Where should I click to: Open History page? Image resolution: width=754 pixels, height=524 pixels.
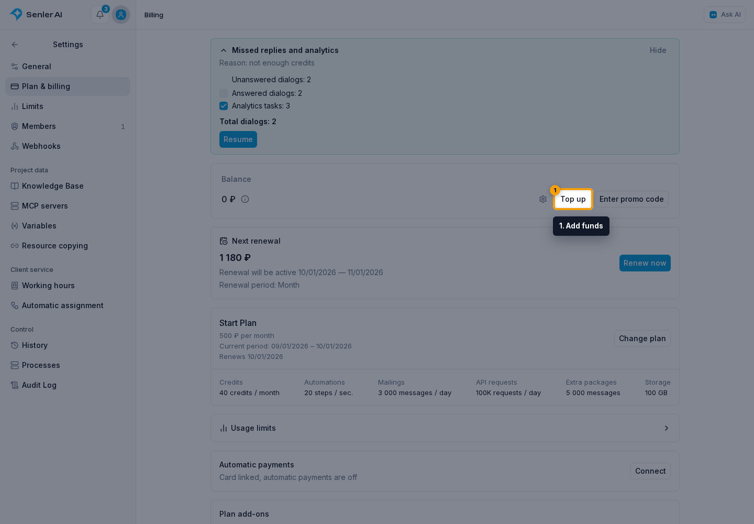[x=68, y=345]
